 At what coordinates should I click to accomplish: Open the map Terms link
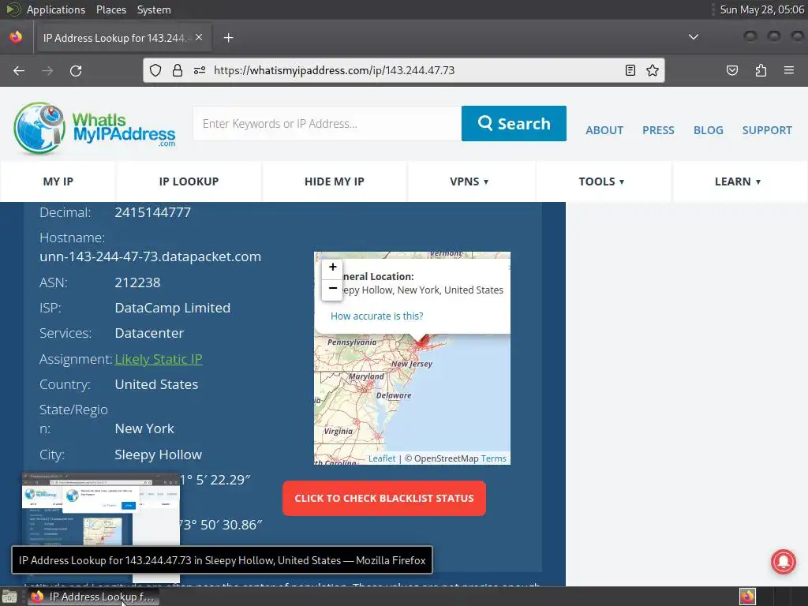coord(494,458)
